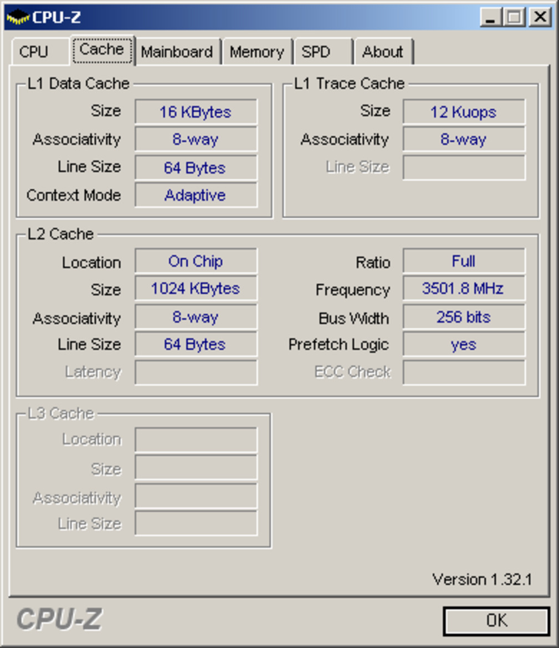
Task: Click the empty L3 Cache Size field
Action: [x=196, y=467]
